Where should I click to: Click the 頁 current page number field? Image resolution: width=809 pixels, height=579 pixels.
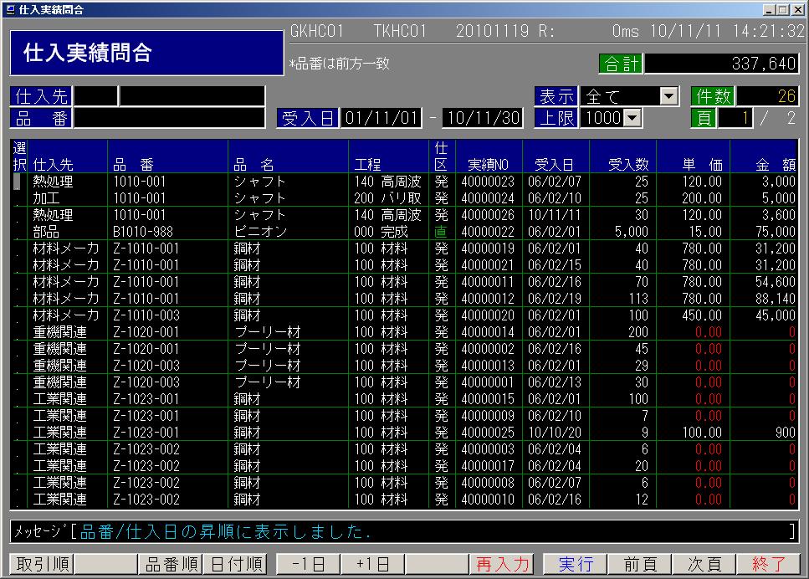(735, 118)
